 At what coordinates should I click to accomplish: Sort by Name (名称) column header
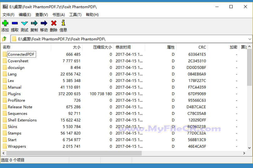coord(26,47)
